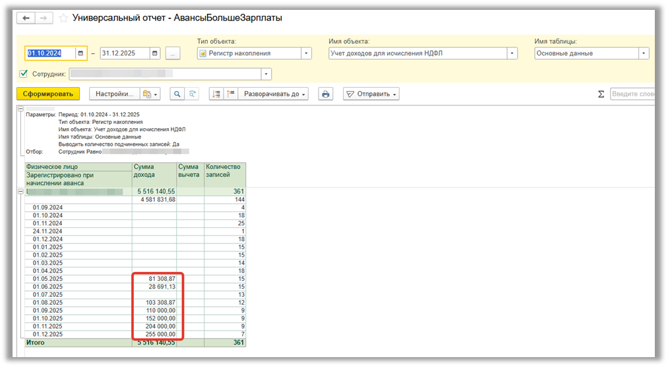Toggle the Сотрудник filter checkbox

tap(24, 74)
